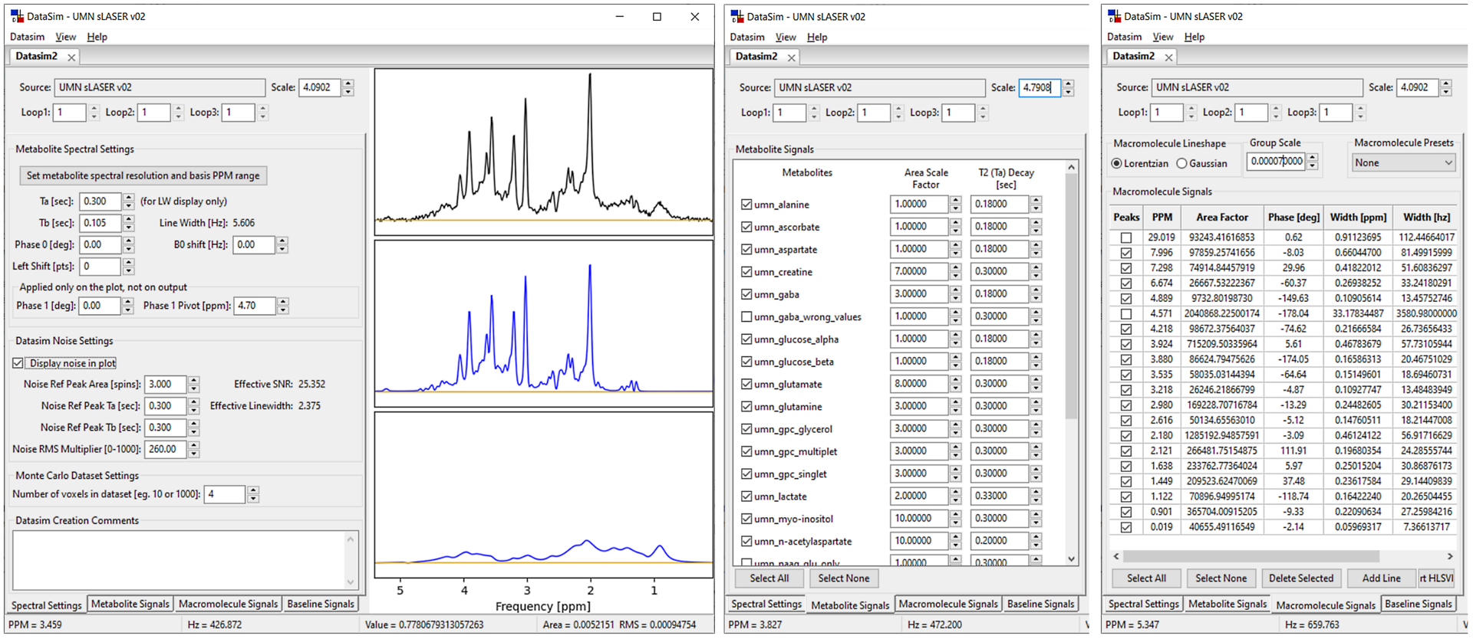
Task: Check macromolecule peak at 4.571 PPM
Action: point(1125,313)
